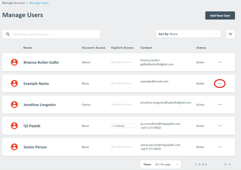Select the Jonathan Longmire user name
Screen dimensions: 241x170
point(40,105)
